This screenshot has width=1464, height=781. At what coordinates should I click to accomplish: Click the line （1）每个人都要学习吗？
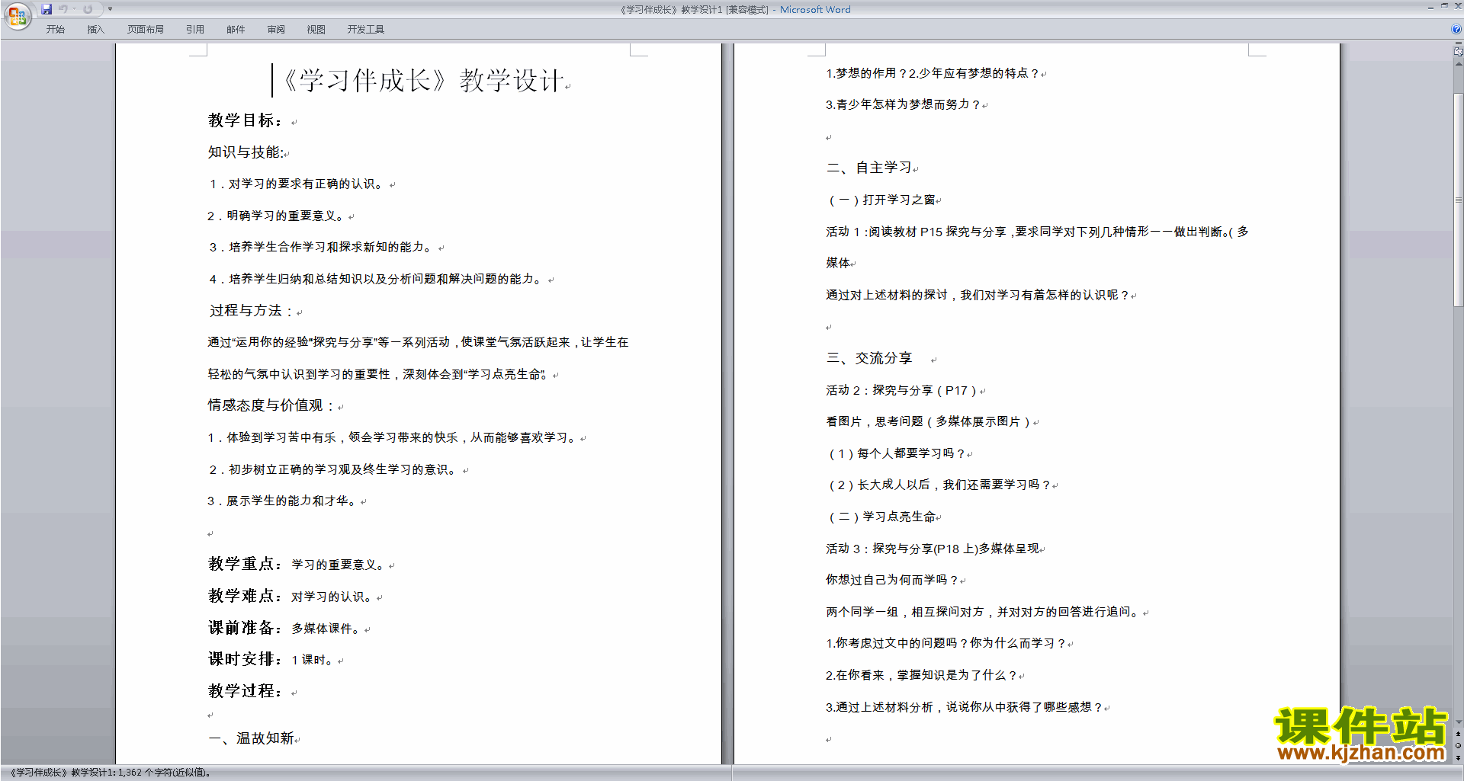coord(897,454)
